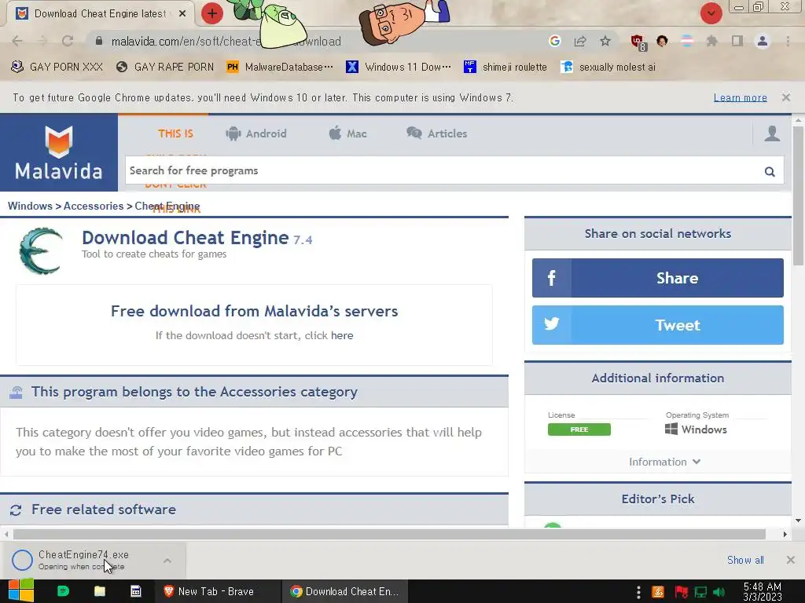Open the Mac section
Viewport: 805px width, 603px height.
[347, 133]
